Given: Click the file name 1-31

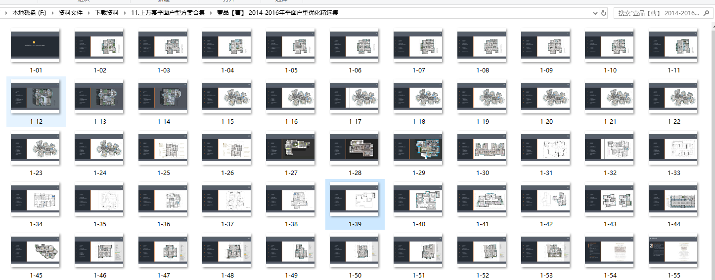Looking at the screenshot, I should pyautogui.click(x=546, y=173).
